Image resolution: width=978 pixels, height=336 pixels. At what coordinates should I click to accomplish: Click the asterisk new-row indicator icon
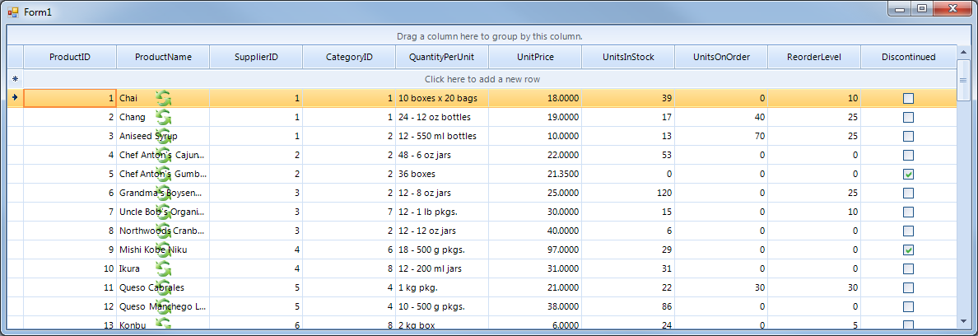(x=15, y=79)
